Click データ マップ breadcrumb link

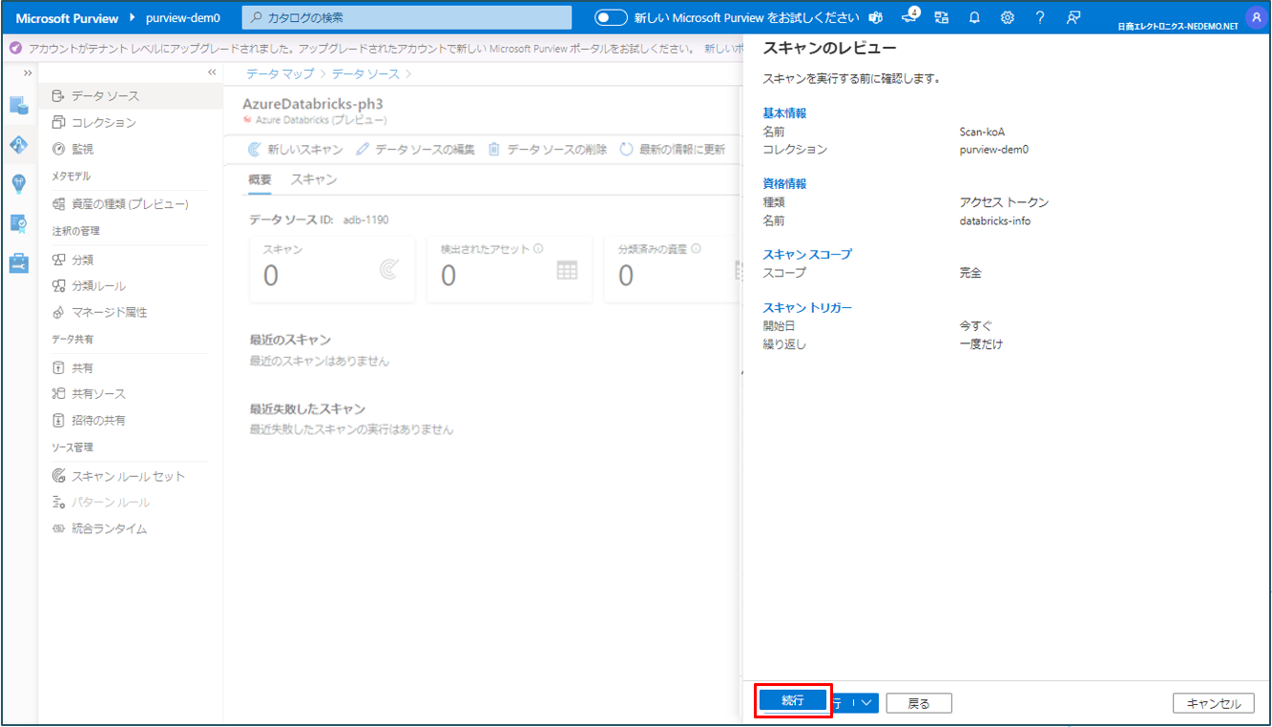[x=280, y=73]
